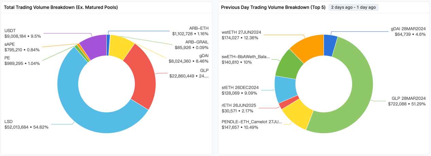
Task: Click the '$52,013,684 • 54.82%' value
Action: [x=27, y=127]
